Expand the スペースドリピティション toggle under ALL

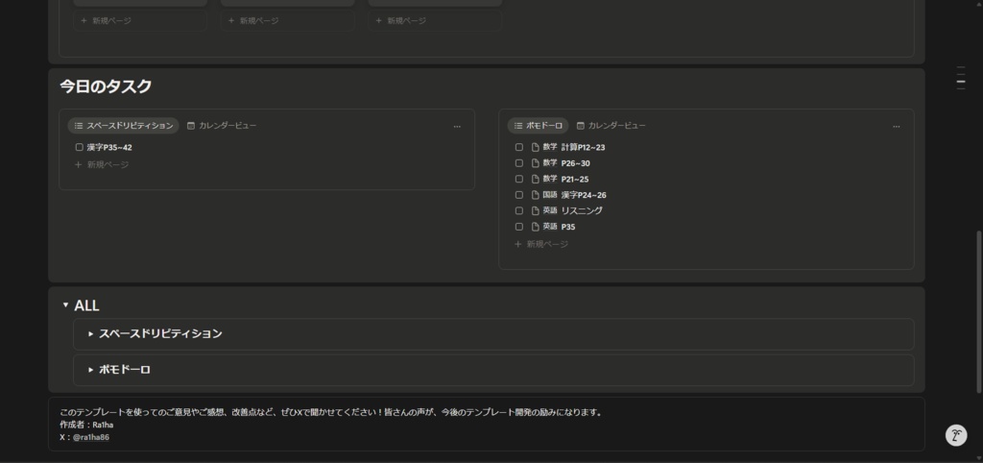(x=91, y=333)
